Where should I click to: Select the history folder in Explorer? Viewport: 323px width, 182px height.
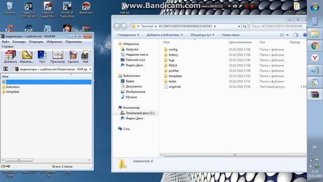coord(171,55)
